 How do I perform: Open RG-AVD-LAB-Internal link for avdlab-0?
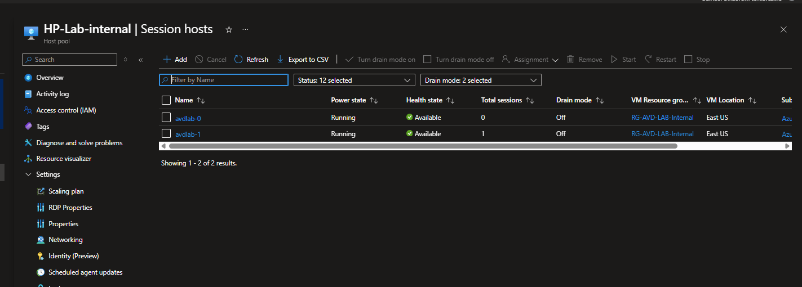[662, 118]
